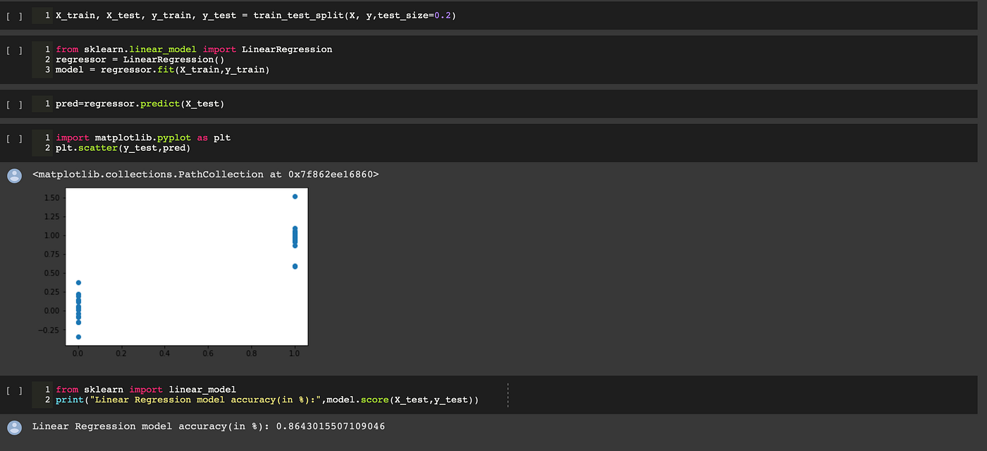Image resolution: width=987 pixels, height=451 pixels.
Task: Click the 'regressor = LinearRegression()' code line
Action: 140,60
